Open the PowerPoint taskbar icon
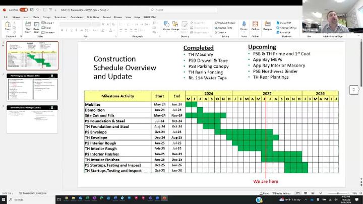The height and width of the screenshot is (204, 363). click(164, 198)
